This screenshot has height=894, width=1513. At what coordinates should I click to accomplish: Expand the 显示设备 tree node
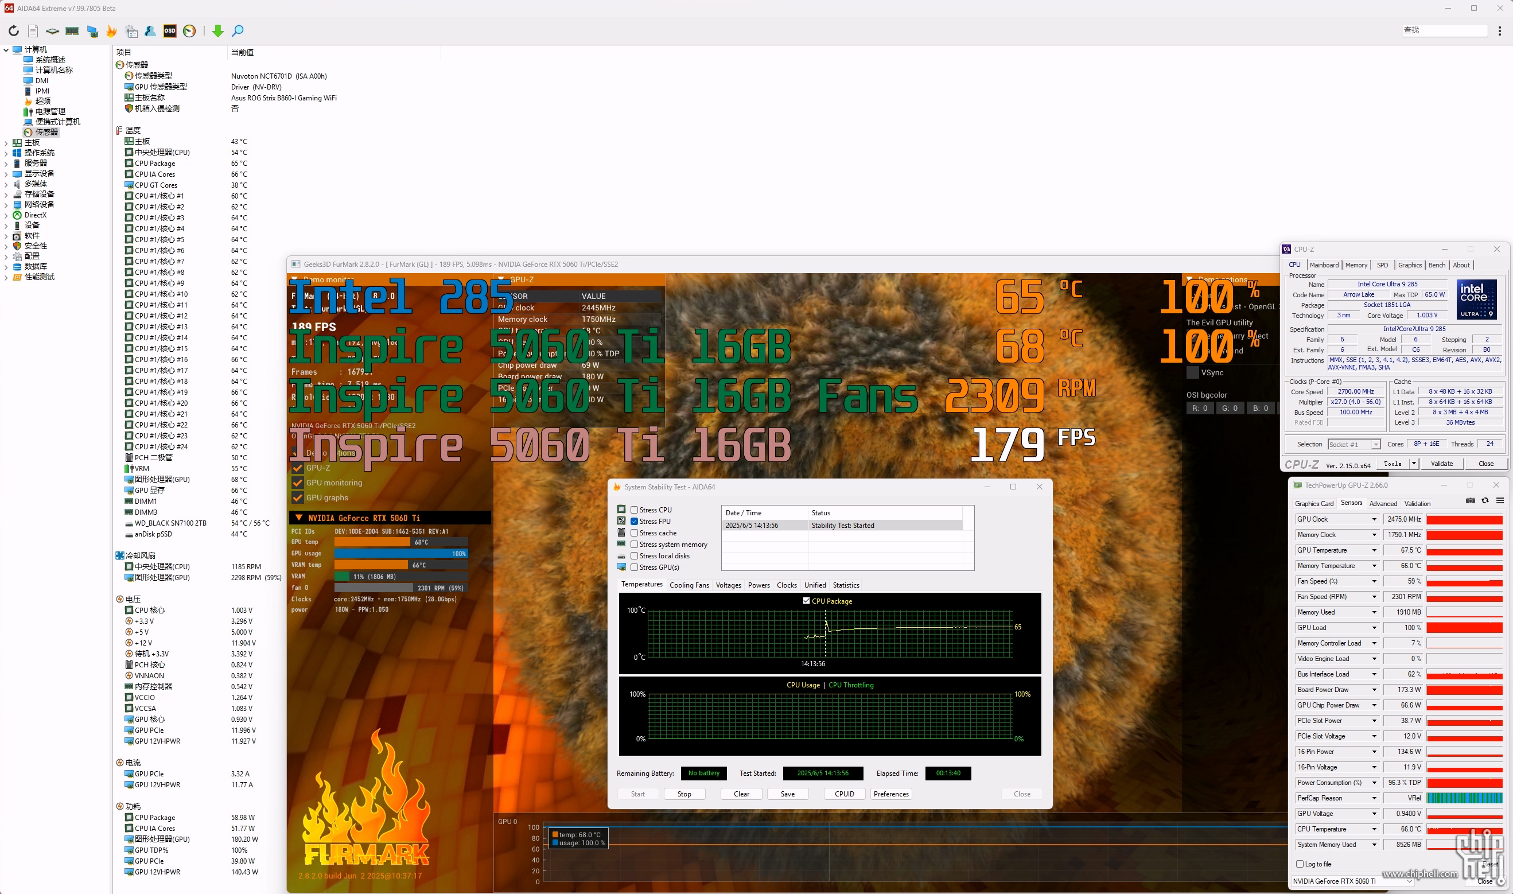(6, 173)
